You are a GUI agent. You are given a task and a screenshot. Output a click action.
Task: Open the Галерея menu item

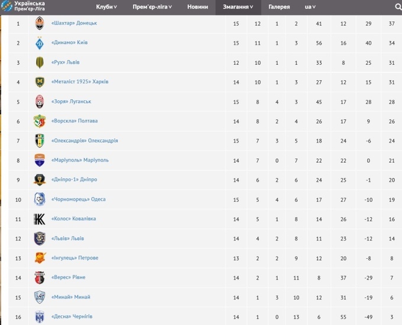click(x=279, y=7)
